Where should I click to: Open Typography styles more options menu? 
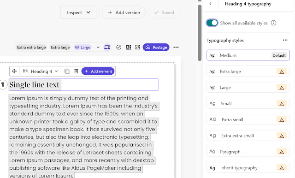pyautogui.click(x=285, y=40)
